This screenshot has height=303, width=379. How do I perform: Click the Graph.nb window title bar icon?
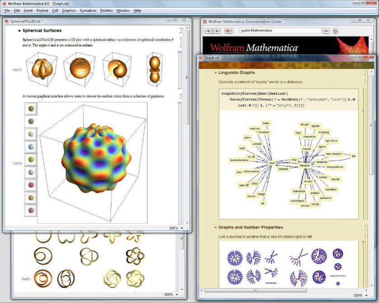[202, 58]
